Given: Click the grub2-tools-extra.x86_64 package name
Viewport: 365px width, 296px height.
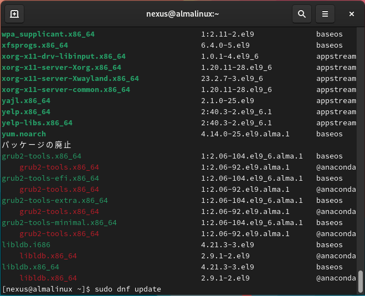Looking at the screenshot, I should click(x=55, y=201).
